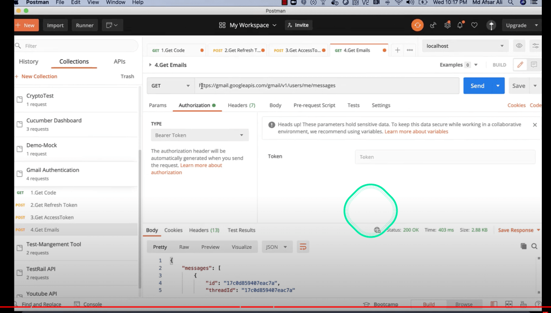Click the help question mark icon

538,304
